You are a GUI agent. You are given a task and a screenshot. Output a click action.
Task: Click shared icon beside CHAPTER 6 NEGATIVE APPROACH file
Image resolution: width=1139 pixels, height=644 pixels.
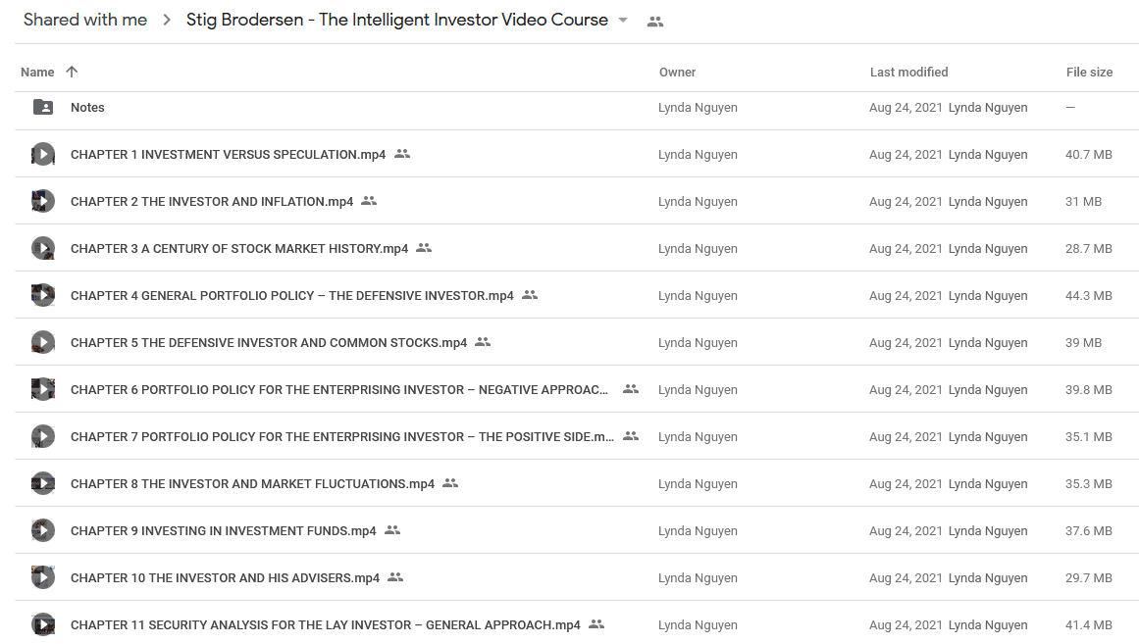[x=631, y=389]
